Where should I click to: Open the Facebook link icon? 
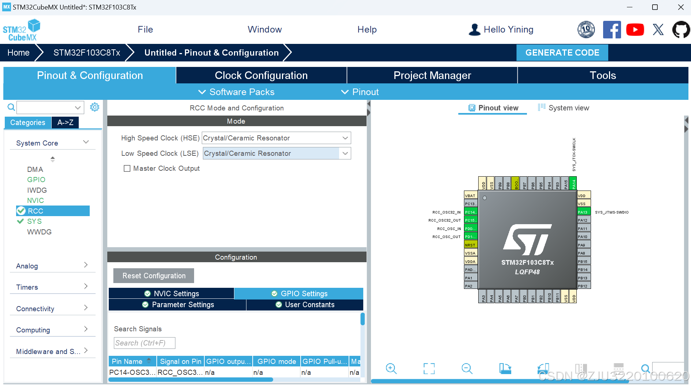(x=612, y=30)
